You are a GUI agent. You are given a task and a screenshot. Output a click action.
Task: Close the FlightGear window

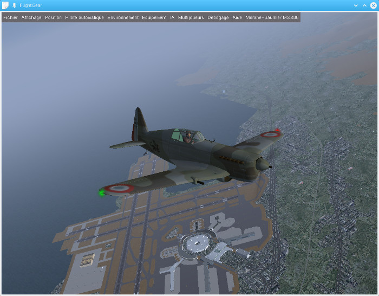(x=373, y=5)
